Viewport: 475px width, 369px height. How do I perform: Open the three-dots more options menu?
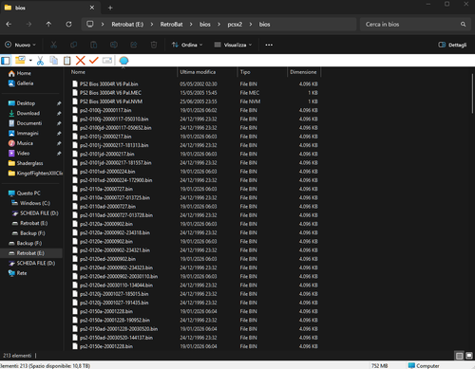[x=269, y=45]
